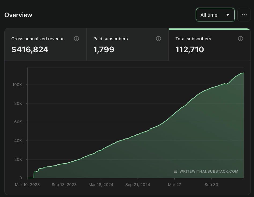
Task: Click info icon next to Gross annualized revenue
Action: [76, 39]
